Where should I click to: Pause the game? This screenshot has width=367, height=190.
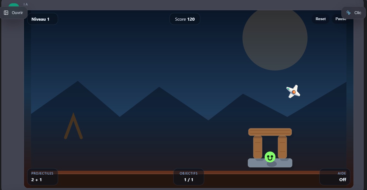coord(341,19)
